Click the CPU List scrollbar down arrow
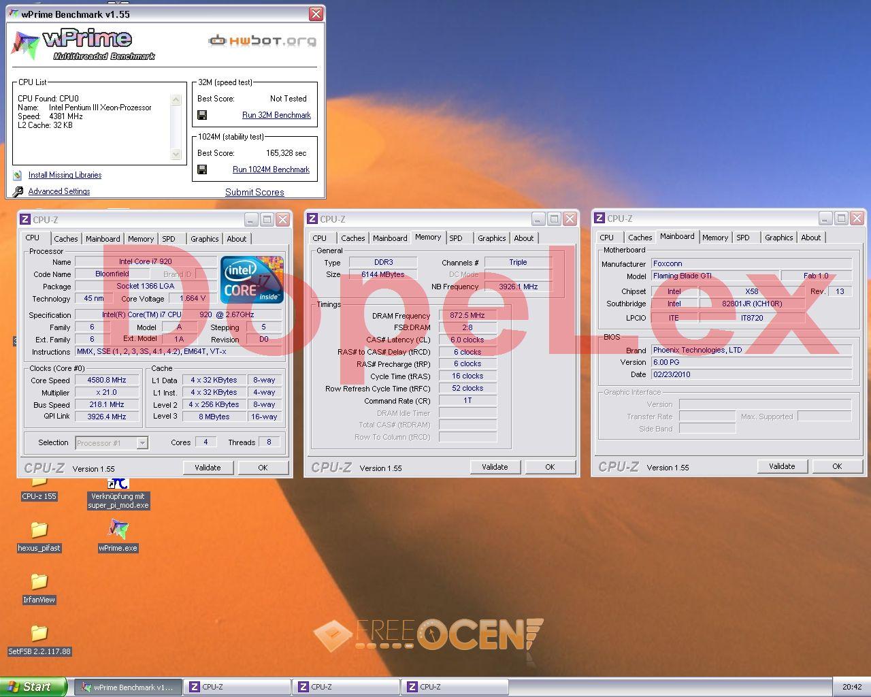 coord(176,155)
